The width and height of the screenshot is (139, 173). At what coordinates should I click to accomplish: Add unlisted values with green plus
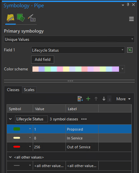tap(88, 99)
